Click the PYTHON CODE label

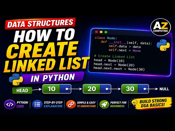click(22, 104)
